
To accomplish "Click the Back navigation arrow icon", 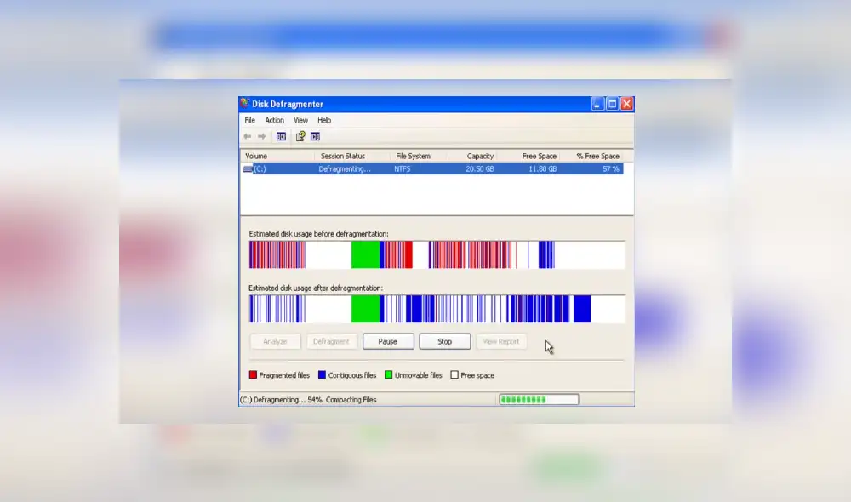I will [247, 136].
